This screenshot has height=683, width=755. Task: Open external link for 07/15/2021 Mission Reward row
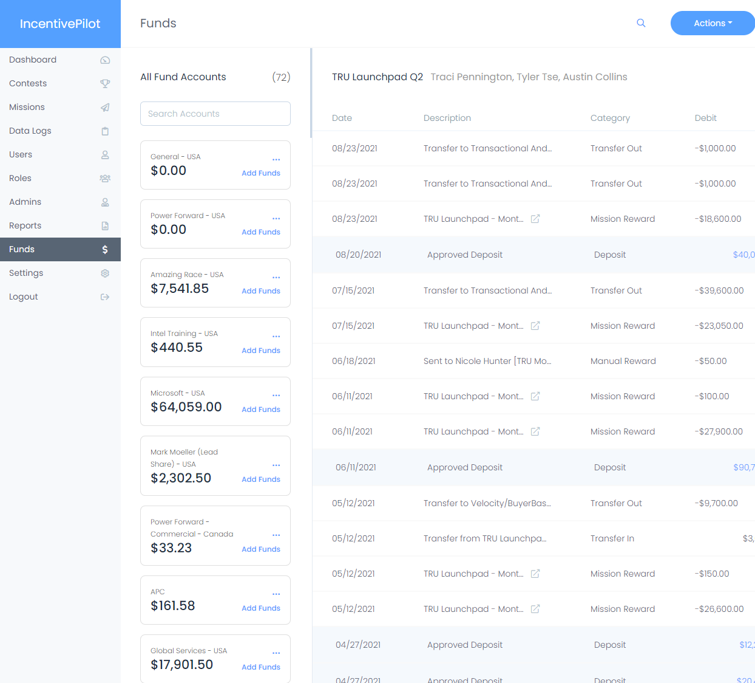(x=535, y=326)
